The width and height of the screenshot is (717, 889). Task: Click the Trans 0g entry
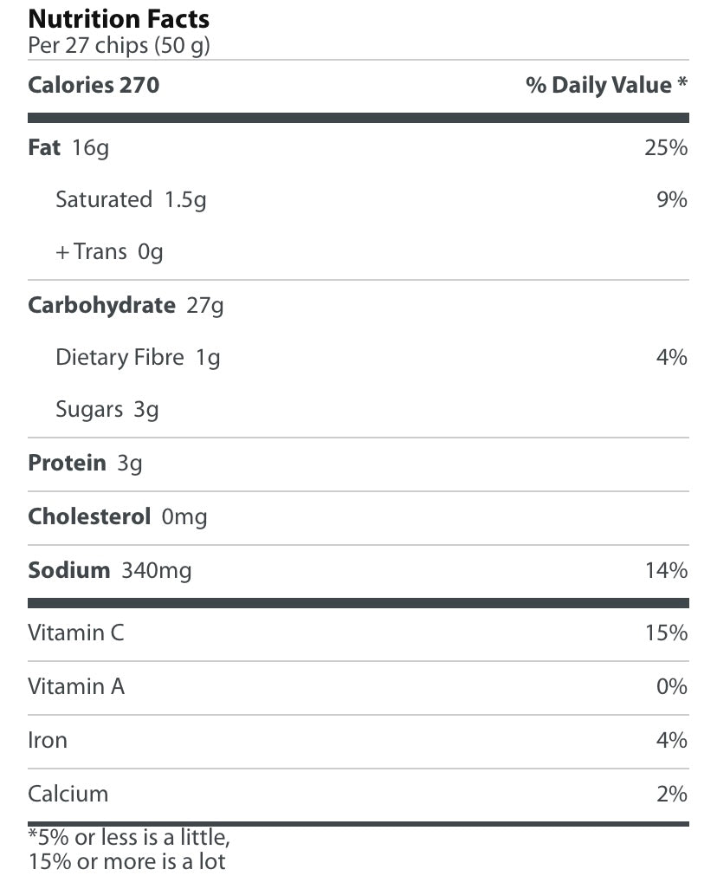(109, 252)
